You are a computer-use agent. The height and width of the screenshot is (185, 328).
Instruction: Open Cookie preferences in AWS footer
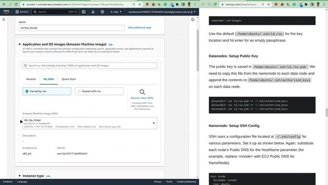pos(187,181)
